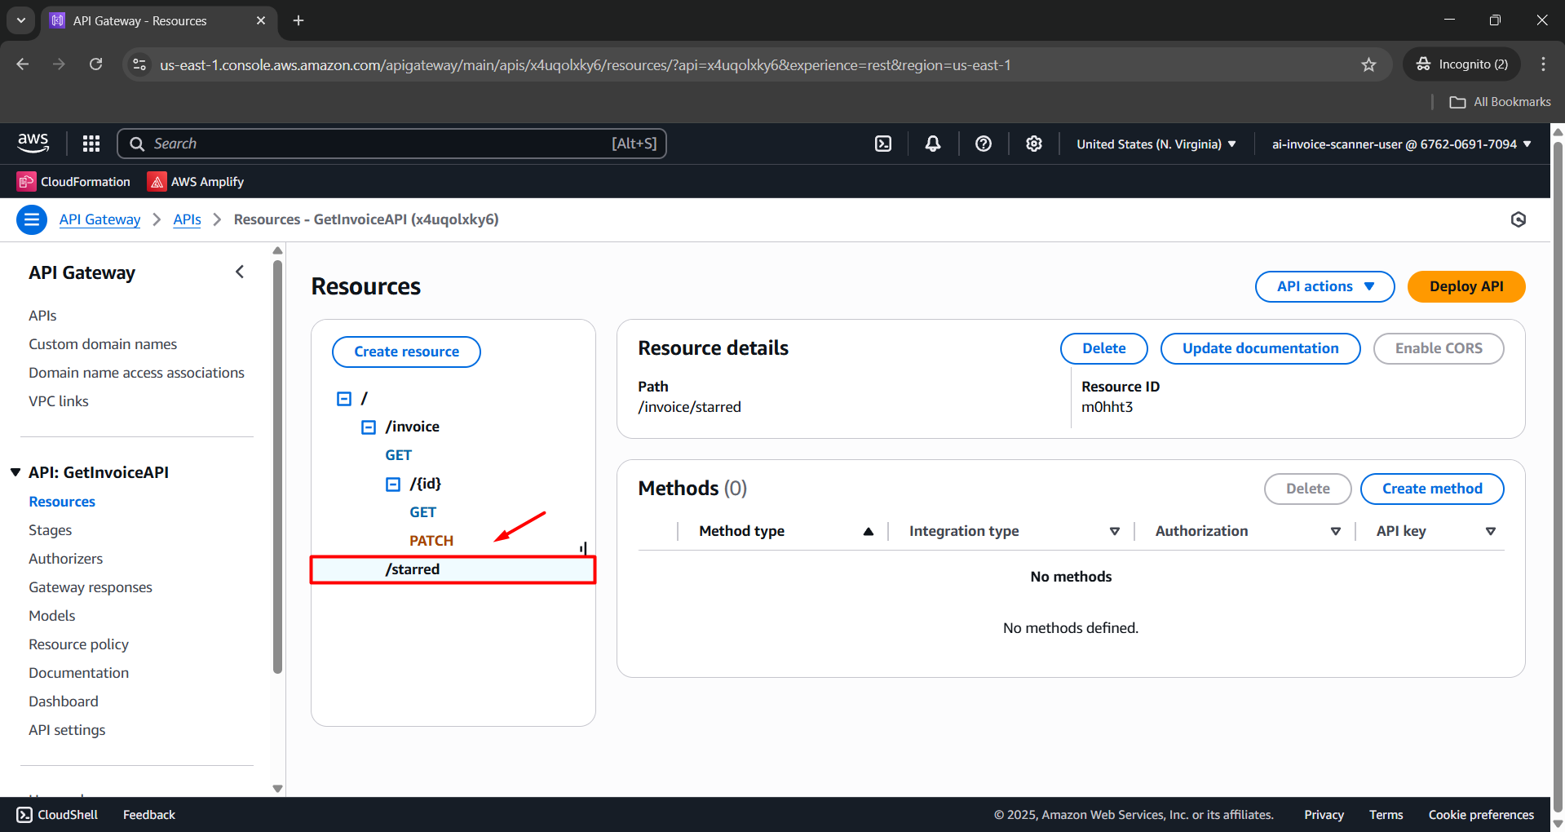Open the ai-invoice-scanner-user account menu
Image resolution: width=1565 pixels, height=832 pixels.
[1399, 144]
